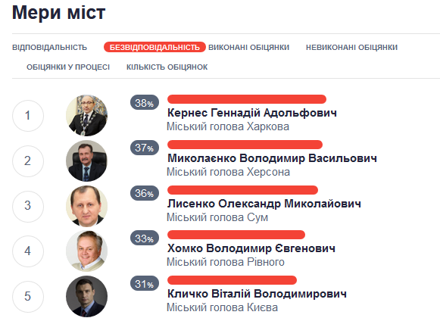Switch to ВИКОНАНІ ОБІЦЯНКИ tab
Image resolution: width=440 pixels, height=318 pixels.
coord(248,47)
